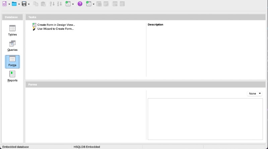Select Forms in Database pane

12,61
